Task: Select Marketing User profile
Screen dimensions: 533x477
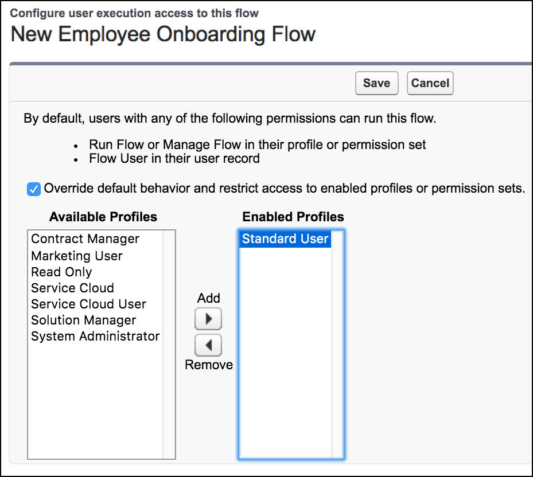Action: click(76, 256)
